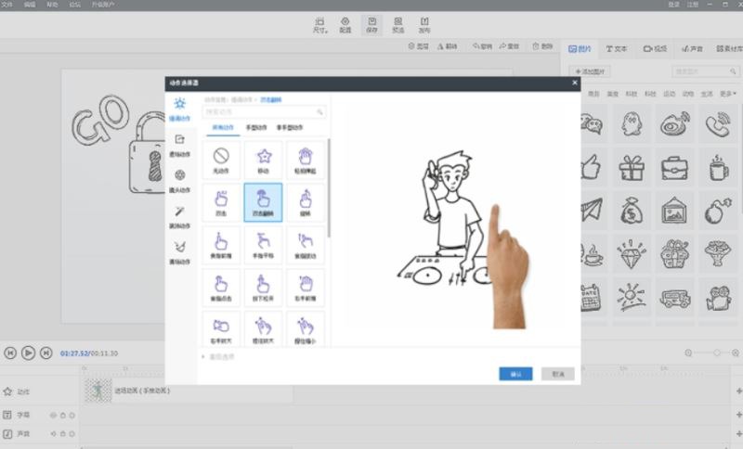Choose the star-shaped move action
Screen dimensions: 743x449
(263, 160)
